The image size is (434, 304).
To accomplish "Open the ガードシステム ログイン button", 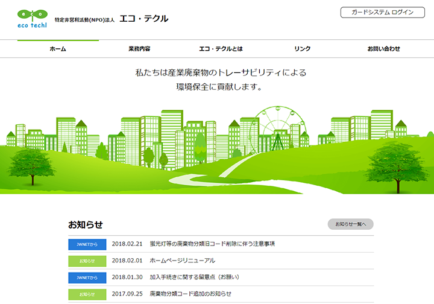I will 383,13.
